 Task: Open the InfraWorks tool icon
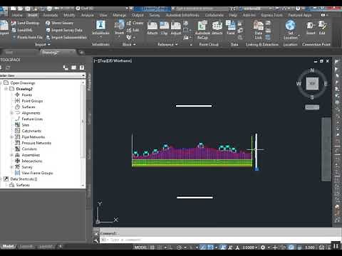tap(100, 25)
